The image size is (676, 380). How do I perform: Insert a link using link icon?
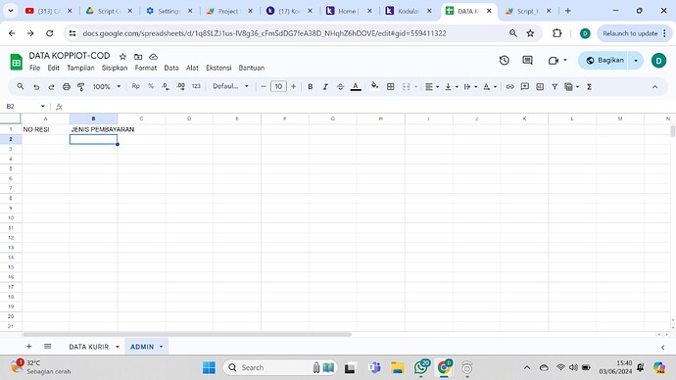point(510,86)
